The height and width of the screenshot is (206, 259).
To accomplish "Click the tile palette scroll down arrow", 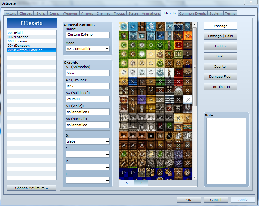I will click(x=195, y=177).
